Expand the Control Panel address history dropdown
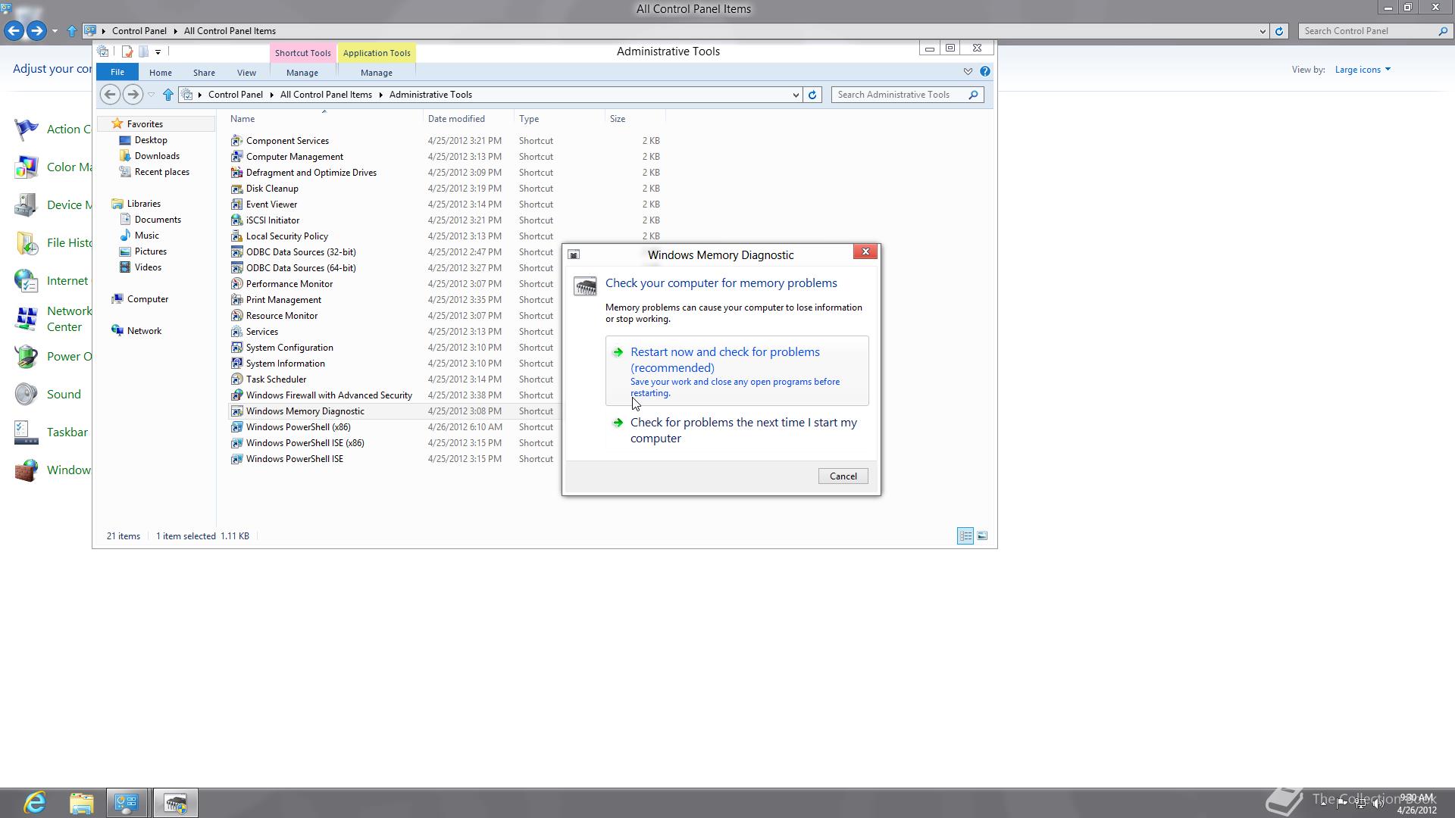Screen dimensions: 1455x818 click(x=1263, y=31)
